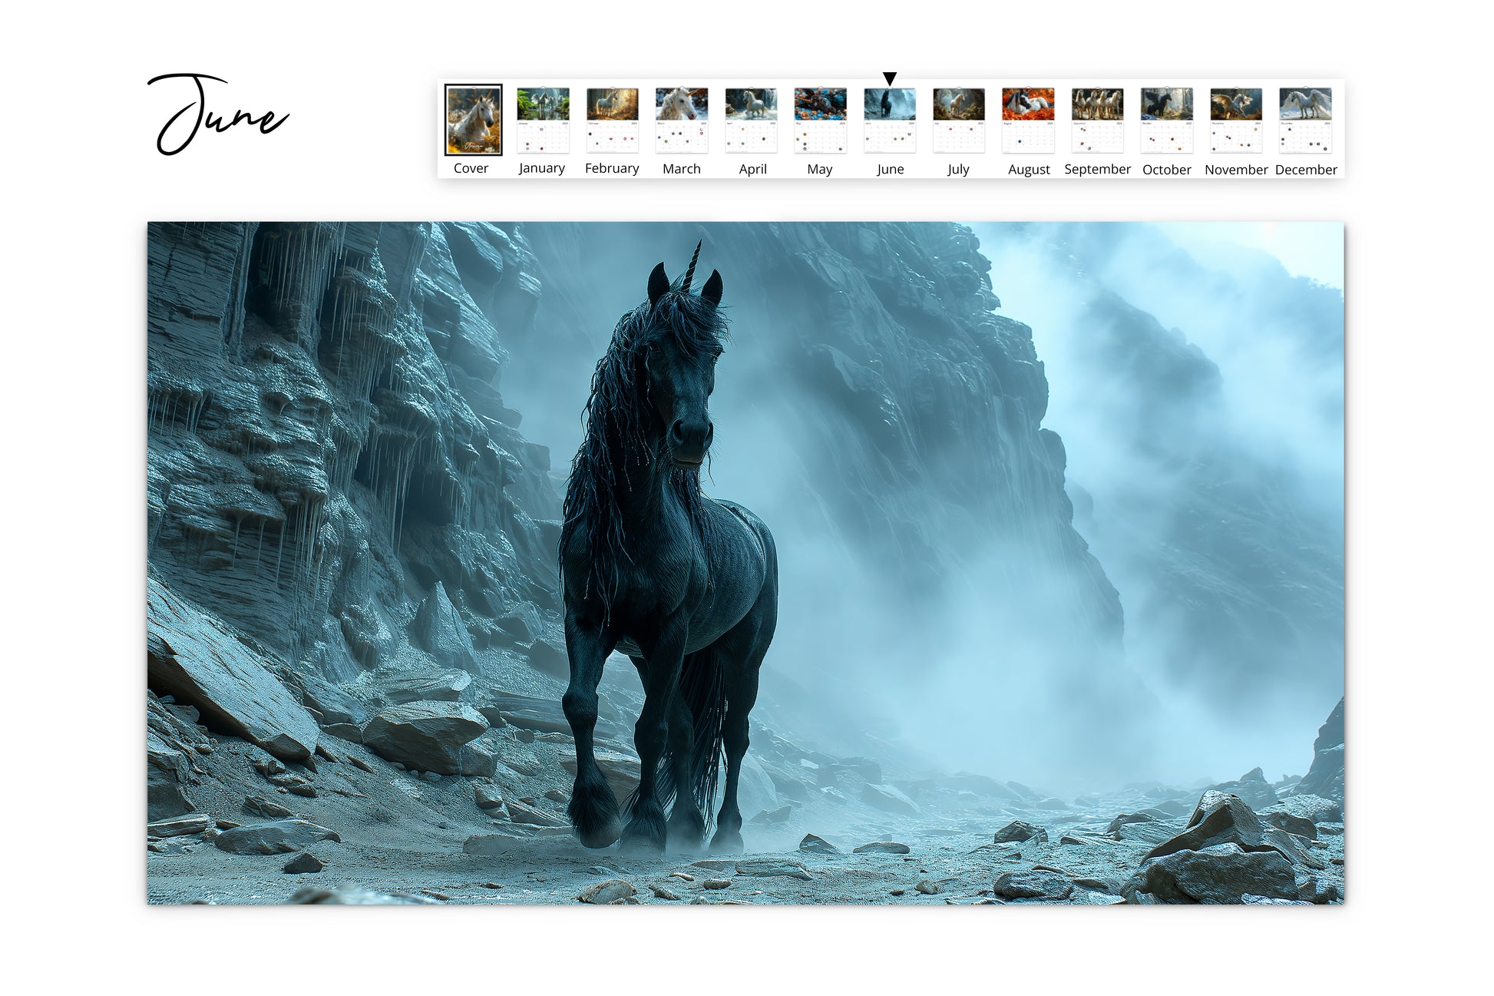Click the "October" label text
The image size is (1494, 996).
[x=1167, y=170]
